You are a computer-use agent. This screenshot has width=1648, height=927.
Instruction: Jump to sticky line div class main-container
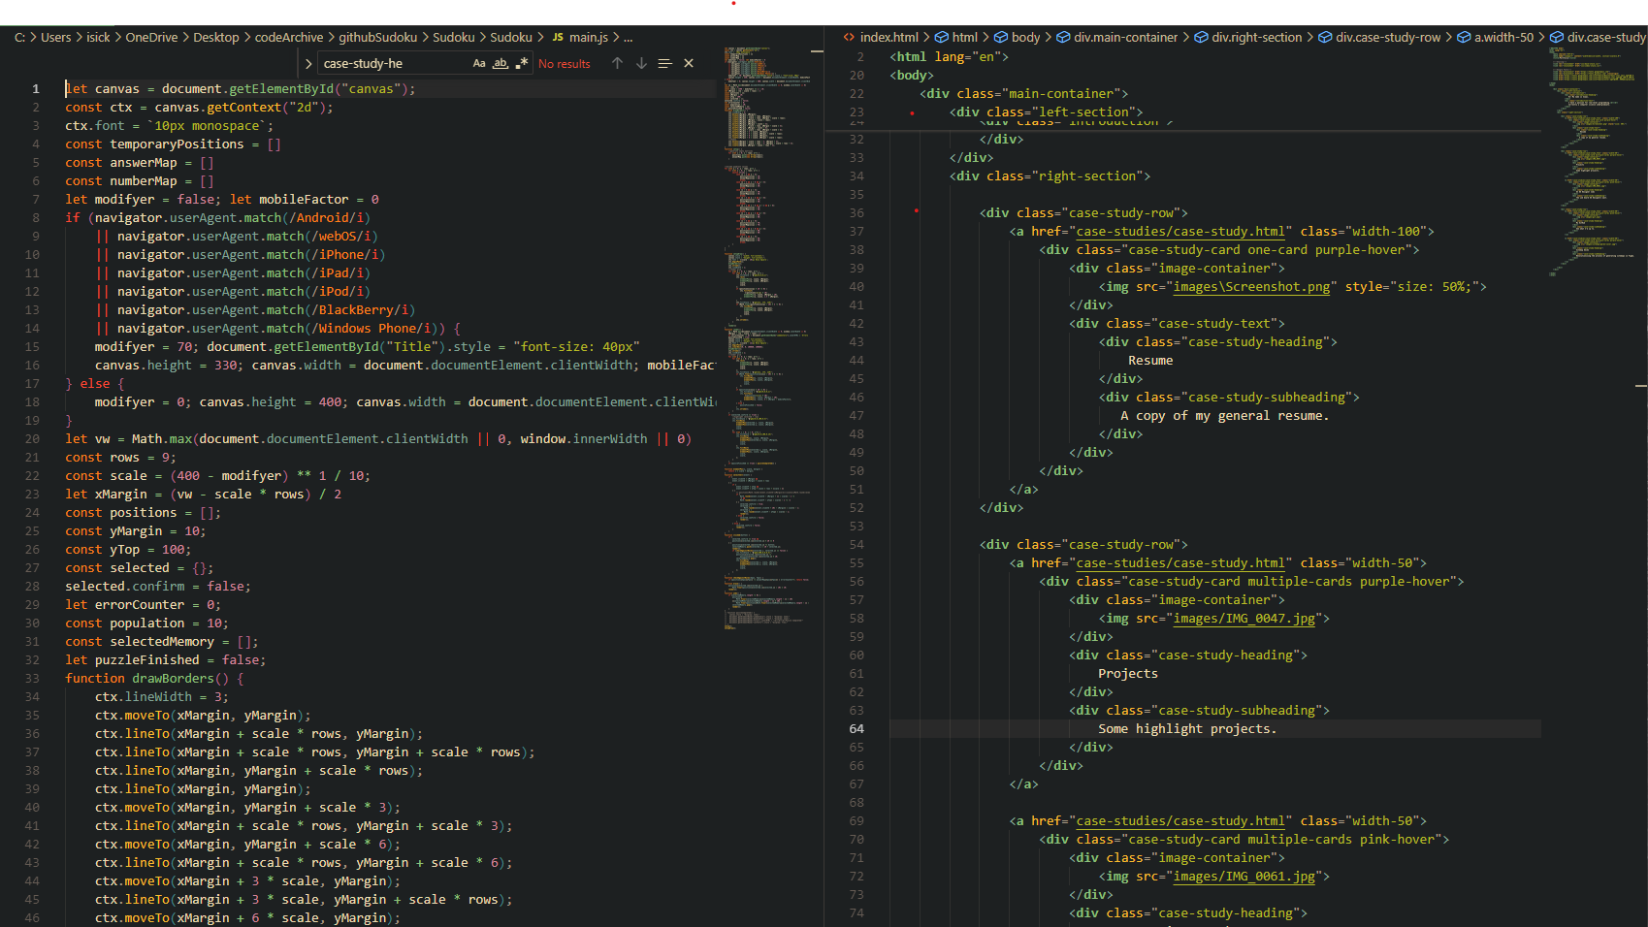(1023, 93)
